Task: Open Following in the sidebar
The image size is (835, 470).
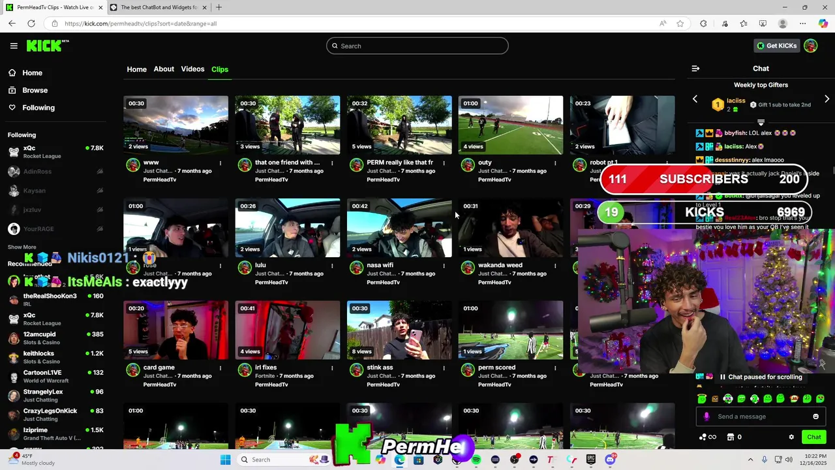Action: pos(38,108)
